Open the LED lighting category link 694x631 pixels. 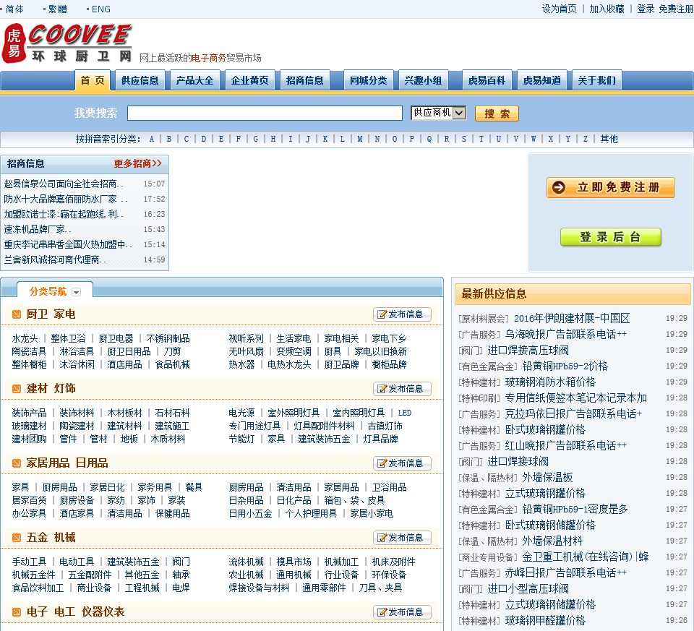(405, 413)
